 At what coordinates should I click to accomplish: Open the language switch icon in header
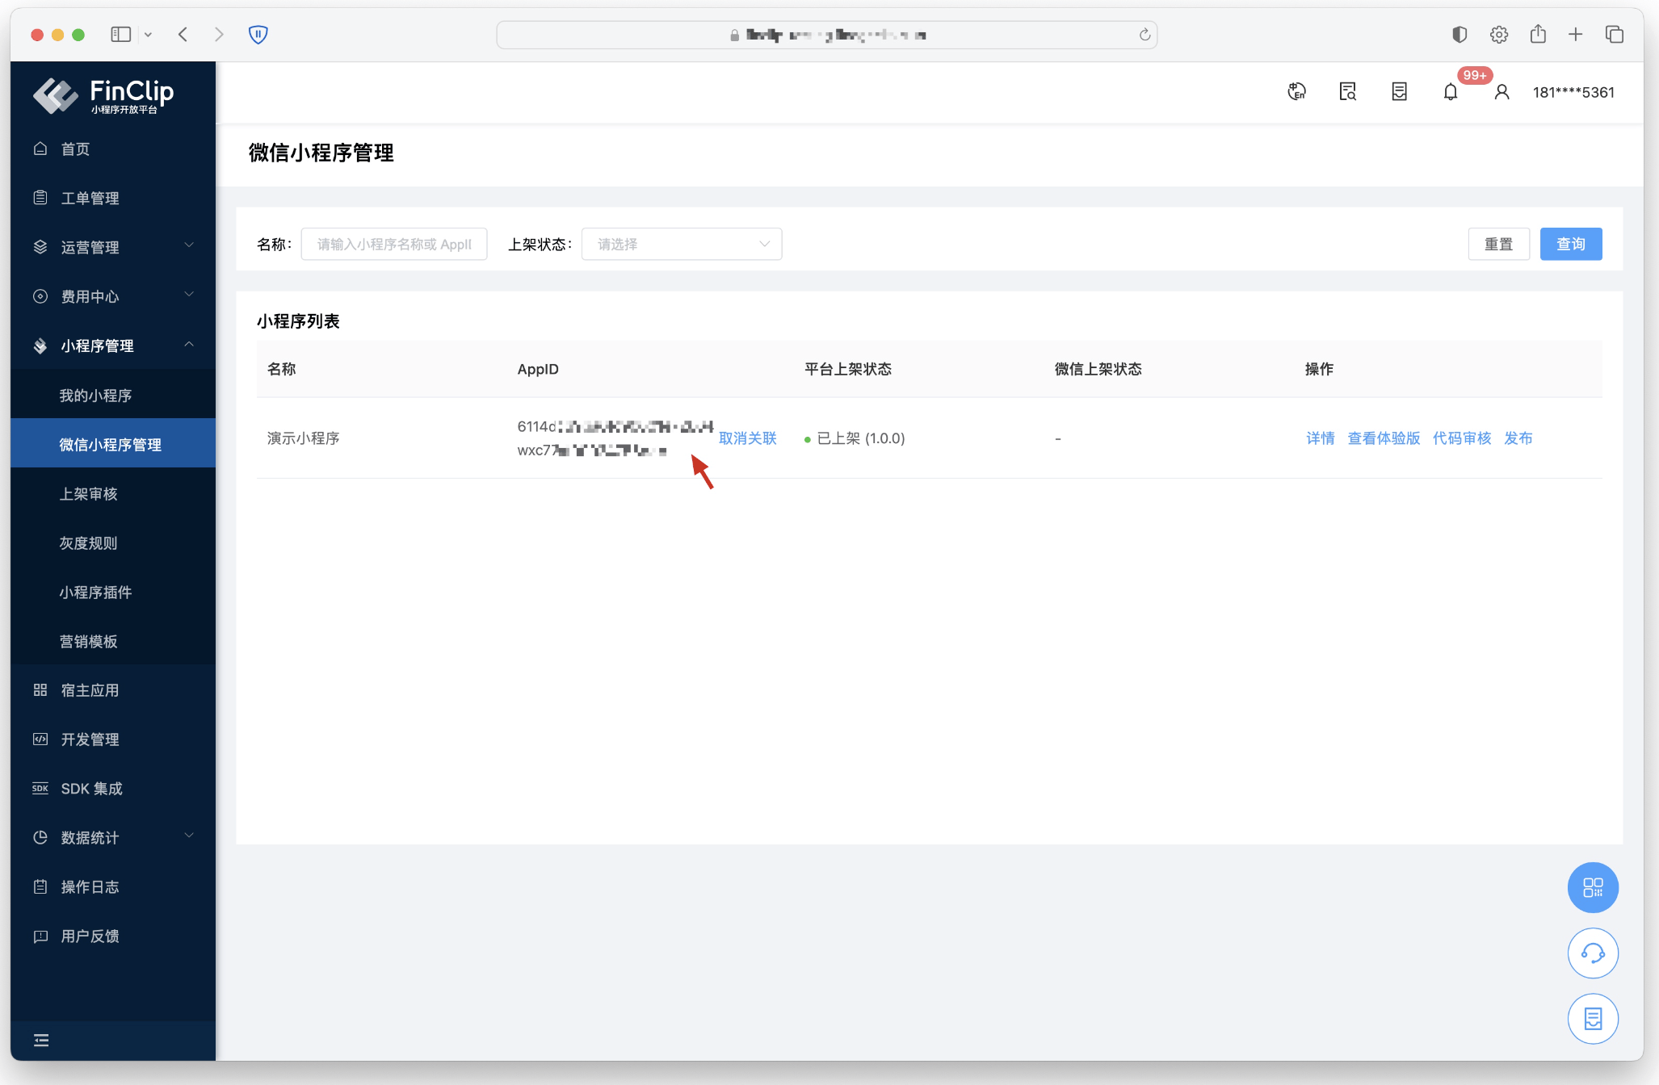pos(1296,91)
